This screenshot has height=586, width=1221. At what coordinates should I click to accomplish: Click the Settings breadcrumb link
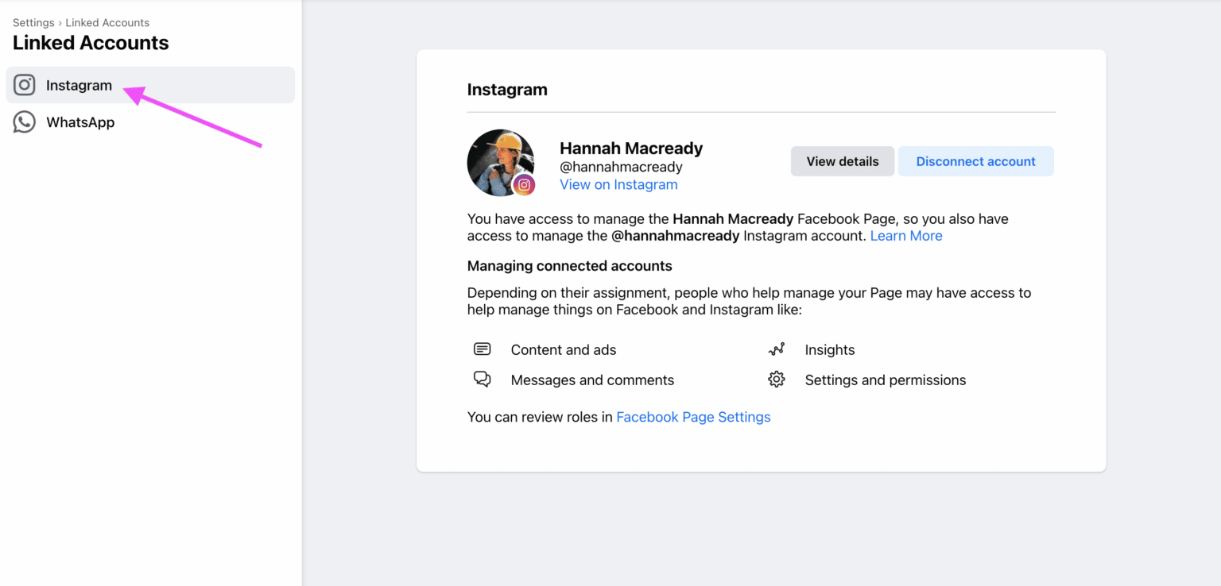33,22
